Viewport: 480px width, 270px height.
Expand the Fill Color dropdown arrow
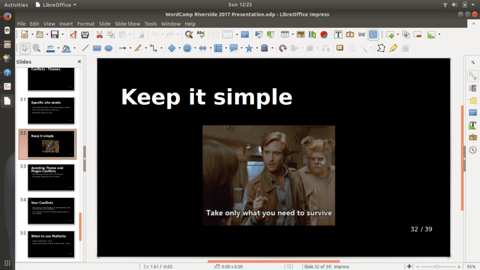pyautogui.click(x=75, y=48)
